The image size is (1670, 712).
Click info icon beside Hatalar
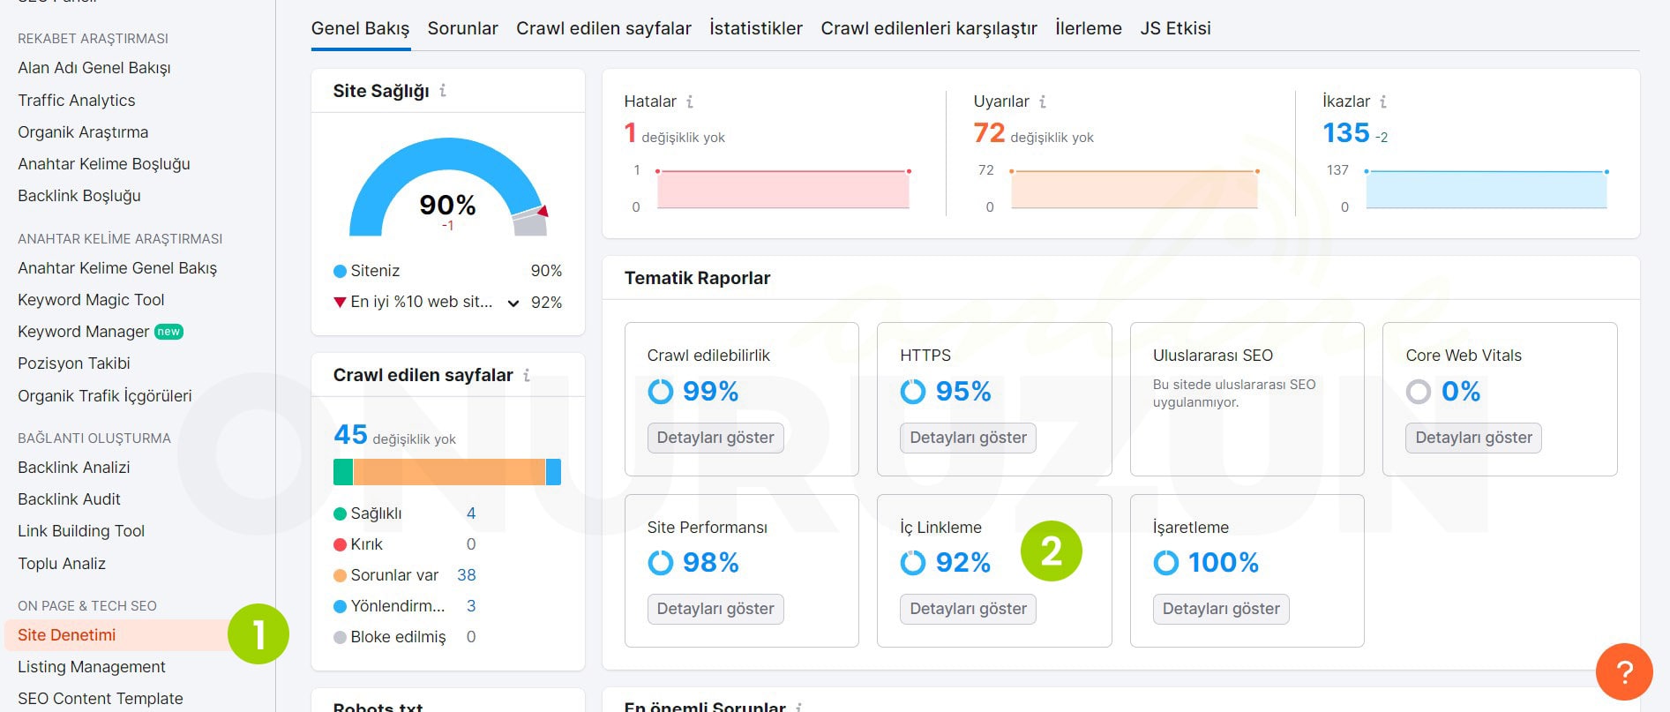[x=690, y=101]
